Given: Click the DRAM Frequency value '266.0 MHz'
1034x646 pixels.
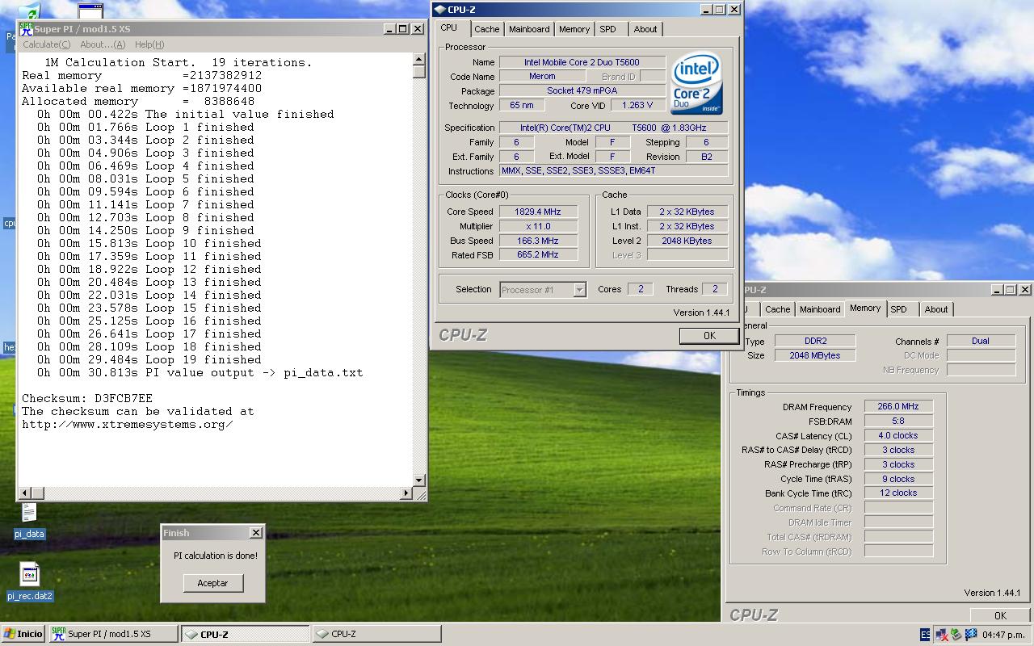Looking at the screenshot, I should [x=898, y=407].
